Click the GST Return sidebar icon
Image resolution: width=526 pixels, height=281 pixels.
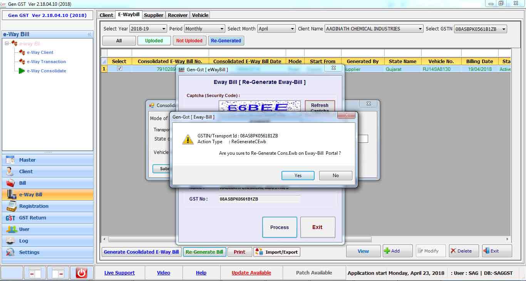[x=11, y=218]
